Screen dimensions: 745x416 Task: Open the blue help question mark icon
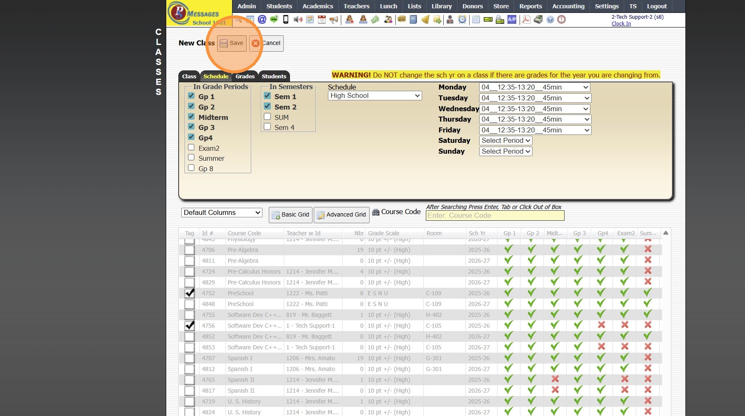tap(550, 20)
